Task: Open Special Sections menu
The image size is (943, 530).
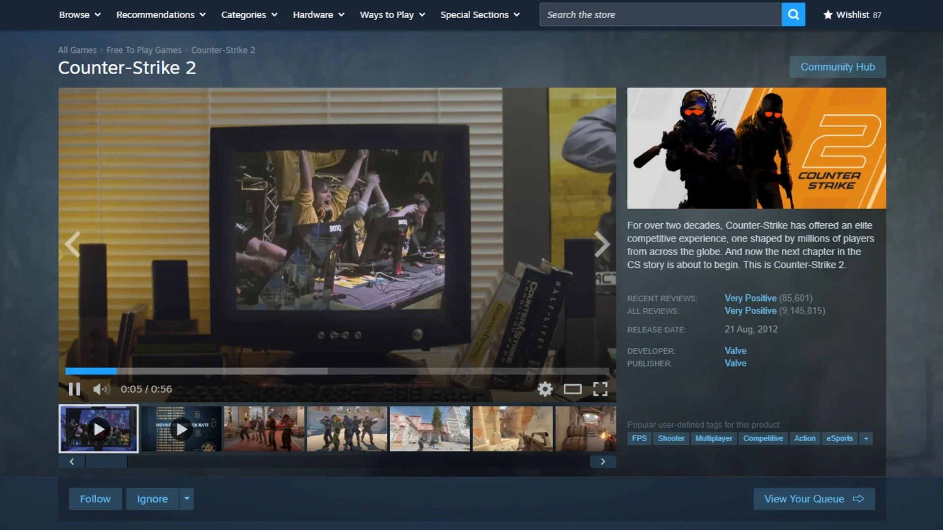Action: (x=480, y=15)
